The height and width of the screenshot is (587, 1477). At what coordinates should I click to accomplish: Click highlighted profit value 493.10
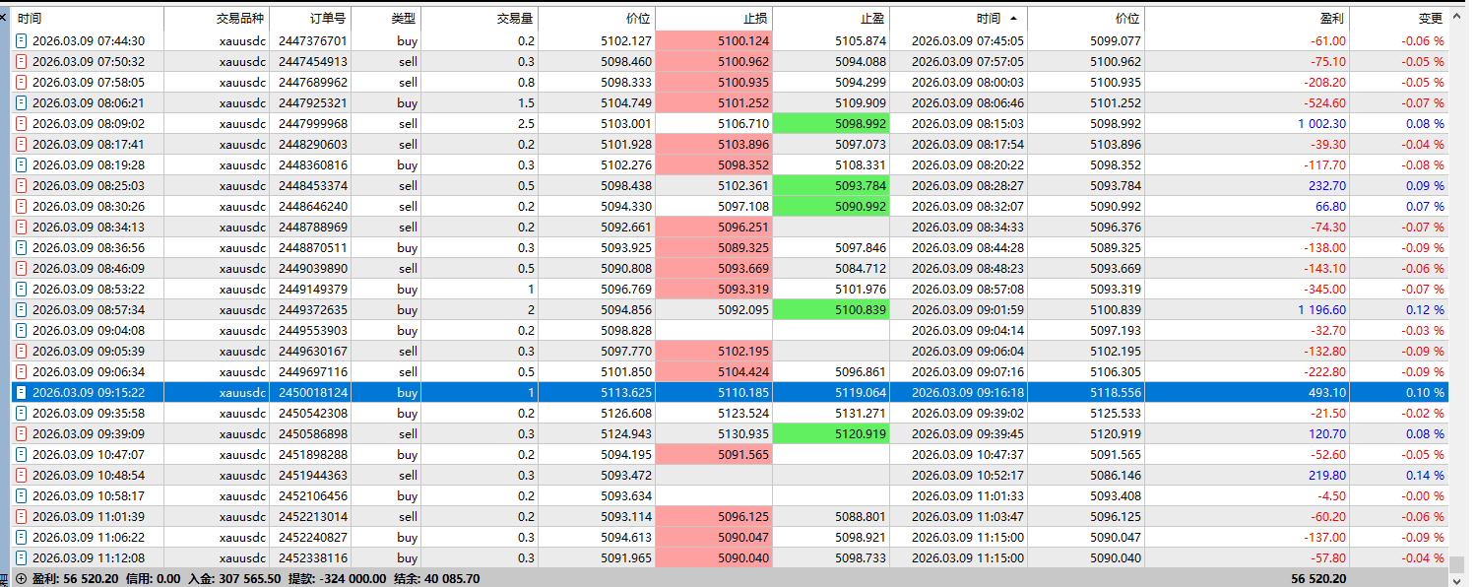click(1326, 392)
